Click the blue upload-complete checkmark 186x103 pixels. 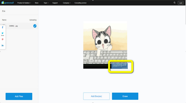[x=35, y=26]
